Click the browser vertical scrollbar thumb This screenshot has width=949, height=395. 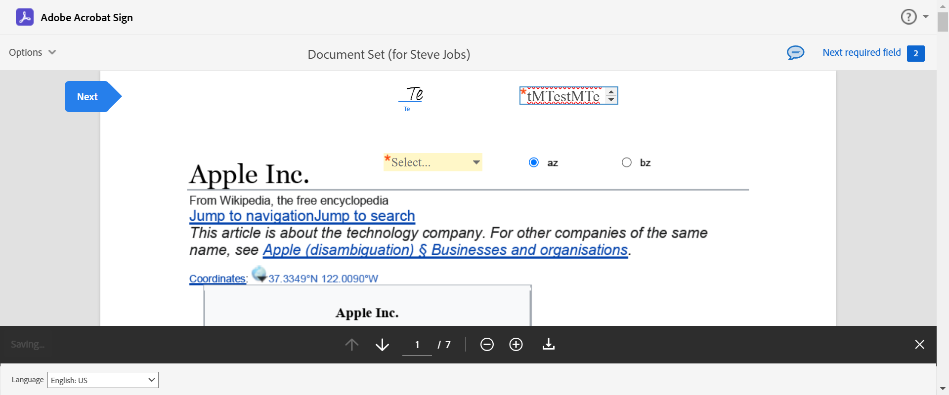[x=943, y=22]
